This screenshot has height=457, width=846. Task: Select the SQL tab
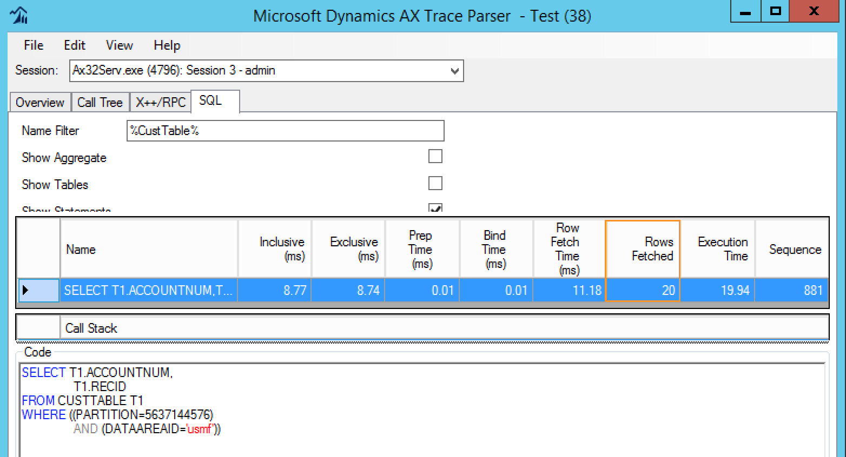[215, 101]
